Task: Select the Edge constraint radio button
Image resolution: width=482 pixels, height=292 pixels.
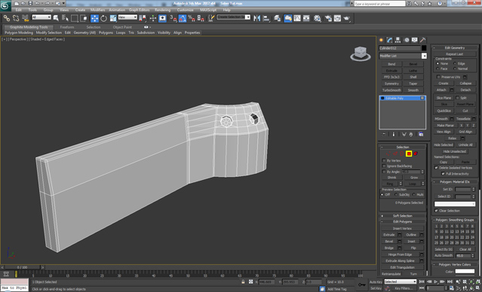Action: (x=455, y=63)
